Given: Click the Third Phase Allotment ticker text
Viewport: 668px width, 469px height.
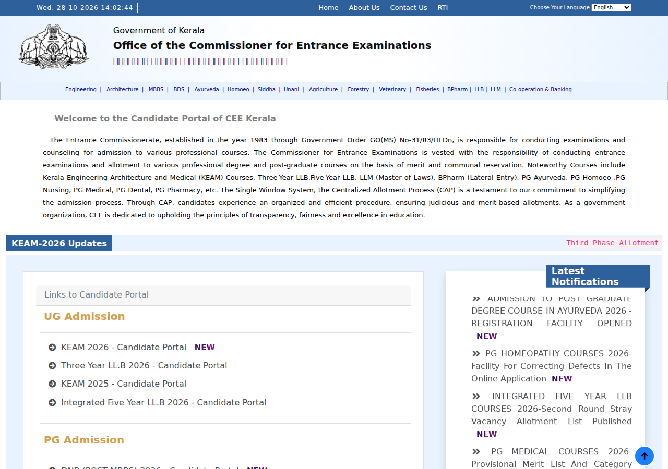Looking at the screenshot, I should tap(613, 243).
